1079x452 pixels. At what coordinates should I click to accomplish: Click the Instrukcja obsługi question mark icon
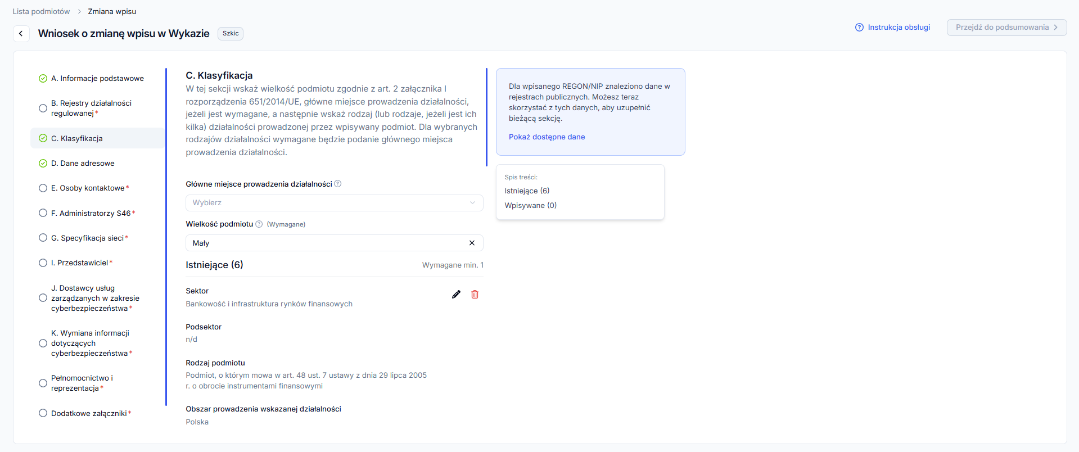click(x=859, y=28)
